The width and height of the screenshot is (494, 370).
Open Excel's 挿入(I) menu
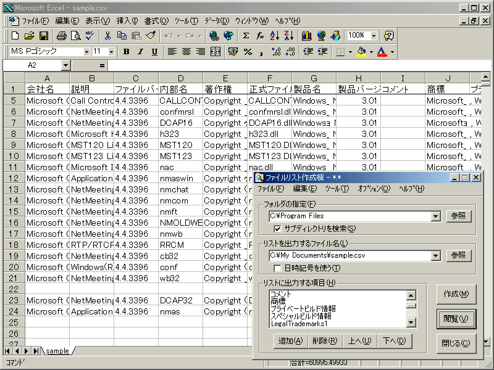click(127, 21)
